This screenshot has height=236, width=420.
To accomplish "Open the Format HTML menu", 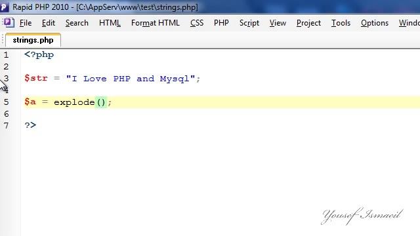I will [156, 23].
